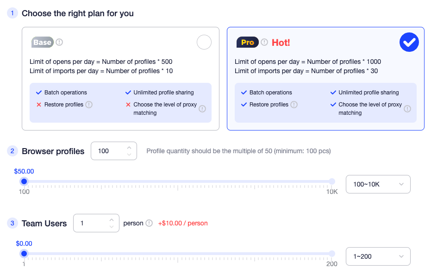Open the 100~10K range dropdown

pyautogui.click(x=378, y=184)
